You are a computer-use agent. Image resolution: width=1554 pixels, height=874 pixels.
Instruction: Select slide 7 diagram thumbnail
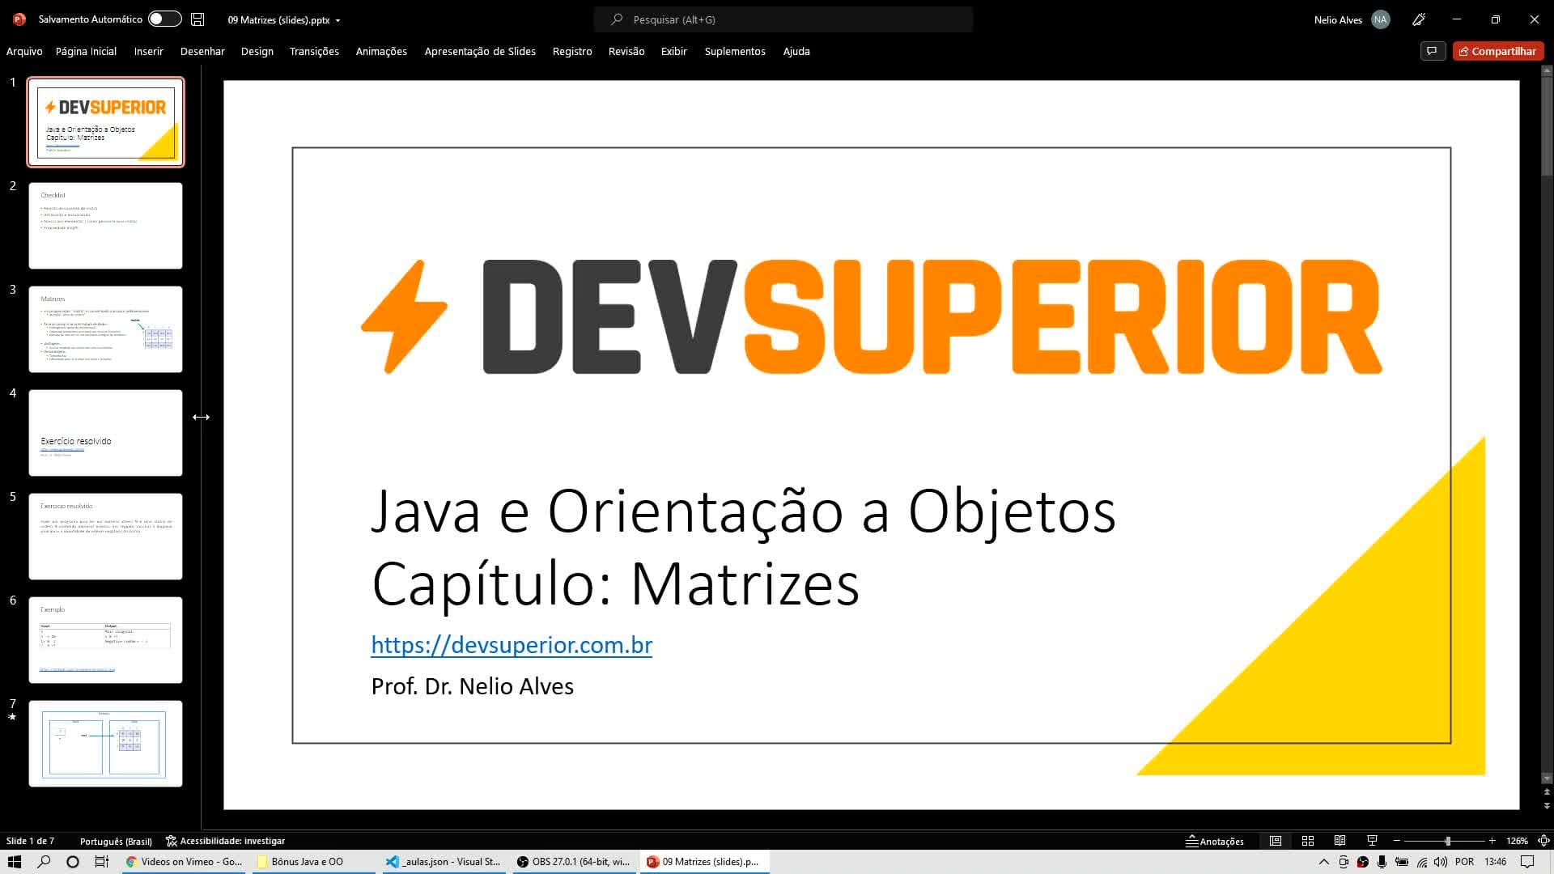[106, 744]
